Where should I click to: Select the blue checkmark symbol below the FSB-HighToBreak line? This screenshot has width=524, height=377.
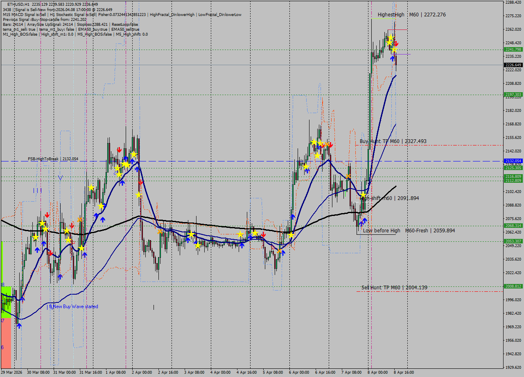pyautogui.click(x=61, y=178)
